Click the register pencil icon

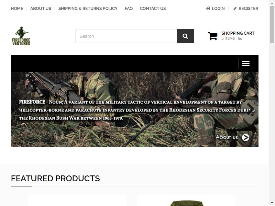(235, 9)
